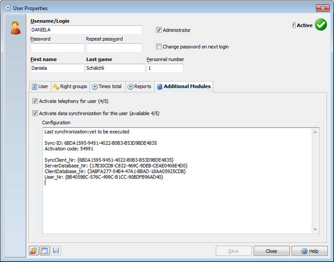The height and width of the screenshot is (262, 334).
Task: Switch to the Reports tab
Action: 139,87
